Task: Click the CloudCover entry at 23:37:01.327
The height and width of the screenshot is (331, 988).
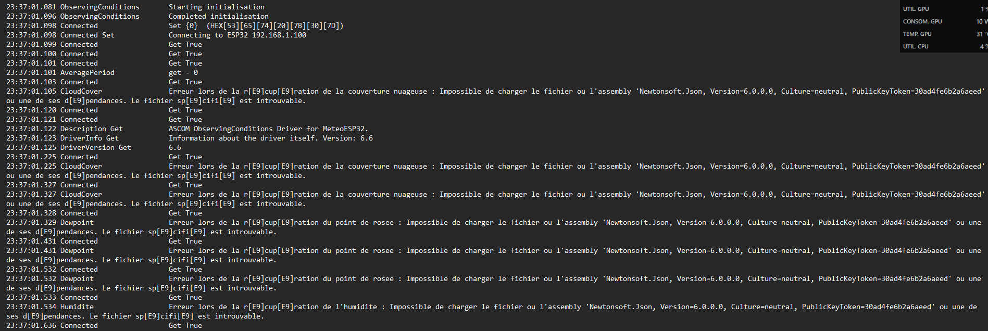Action: (81, 194)
